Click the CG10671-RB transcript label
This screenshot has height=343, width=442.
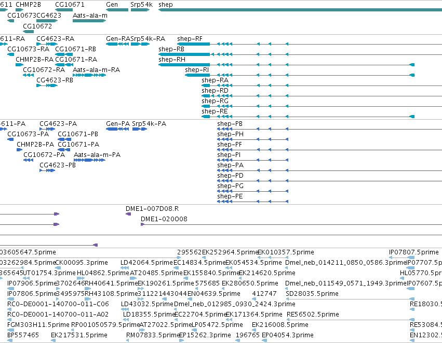tap(75, 49)
